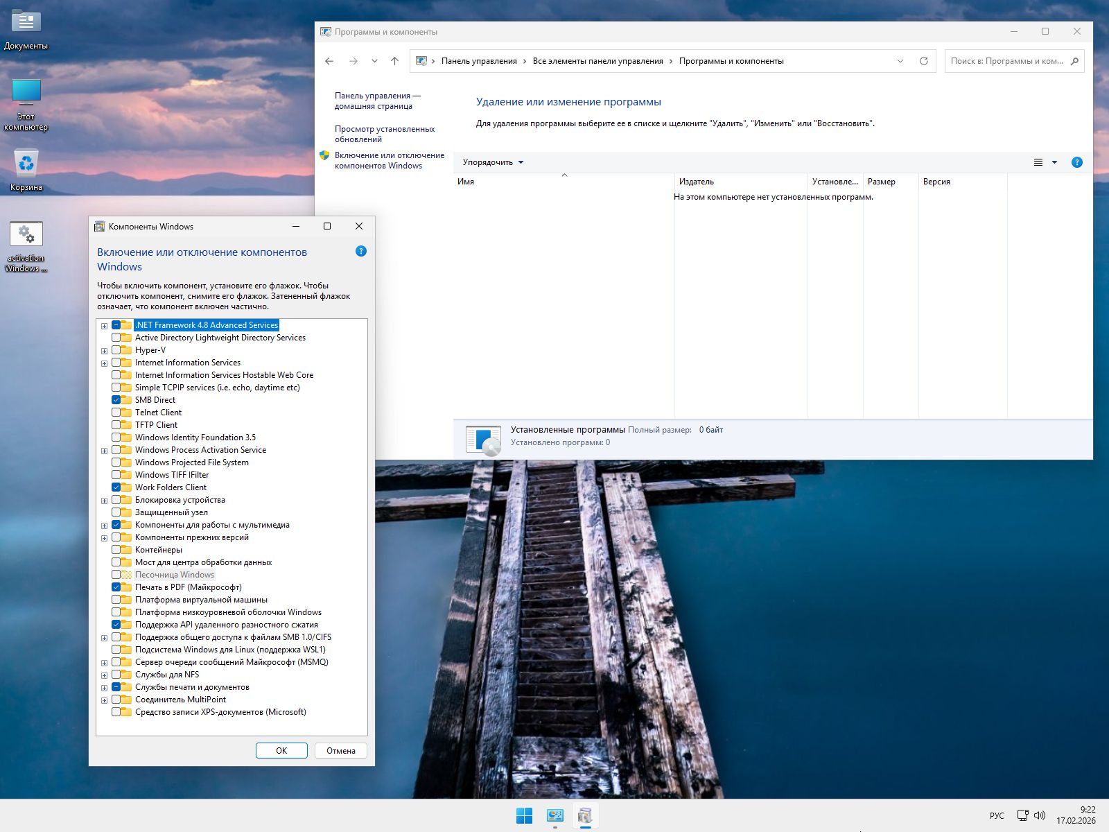
Task: Uncheck the SMB Direct component
Action: 117,399
